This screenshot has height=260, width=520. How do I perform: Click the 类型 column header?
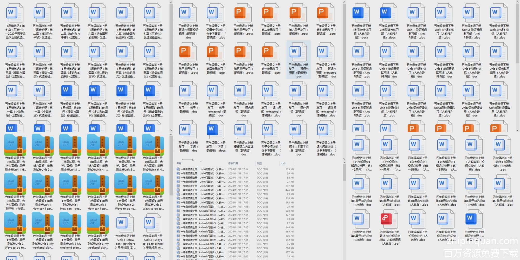pos(259,164)
